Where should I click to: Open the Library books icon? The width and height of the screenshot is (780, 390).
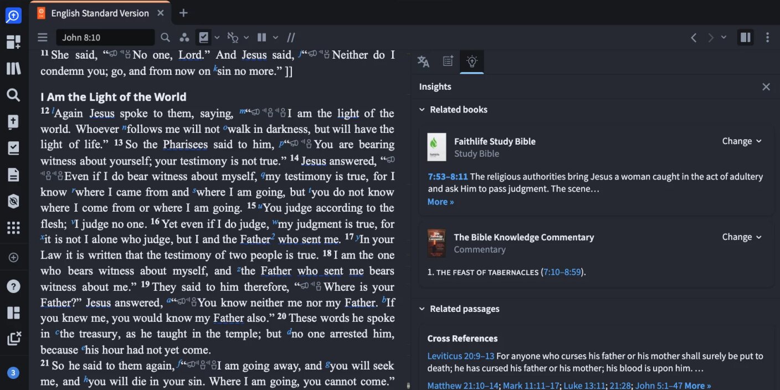pos(13,69)
